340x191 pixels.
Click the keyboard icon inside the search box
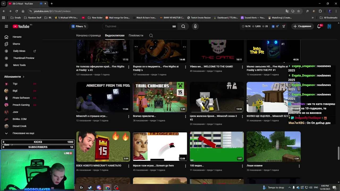(174, 26)
